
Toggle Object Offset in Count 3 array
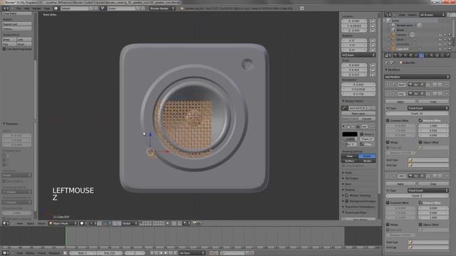[x=420, y=225]
